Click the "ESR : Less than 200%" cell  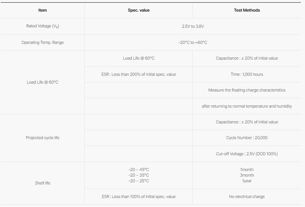point(138,74)
